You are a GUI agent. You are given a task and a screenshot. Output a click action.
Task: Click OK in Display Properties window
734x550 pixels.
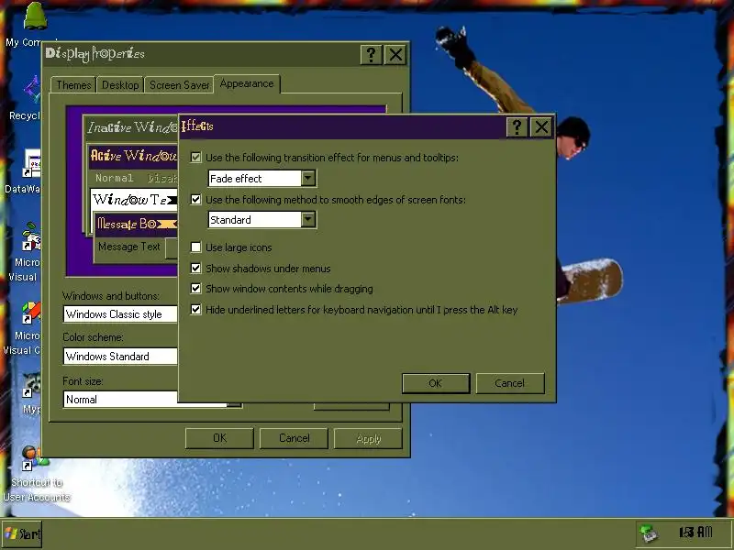coord(219,438)
